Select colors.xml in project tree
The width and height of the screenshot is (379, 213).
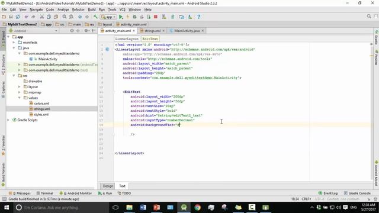tap(41, 104)
